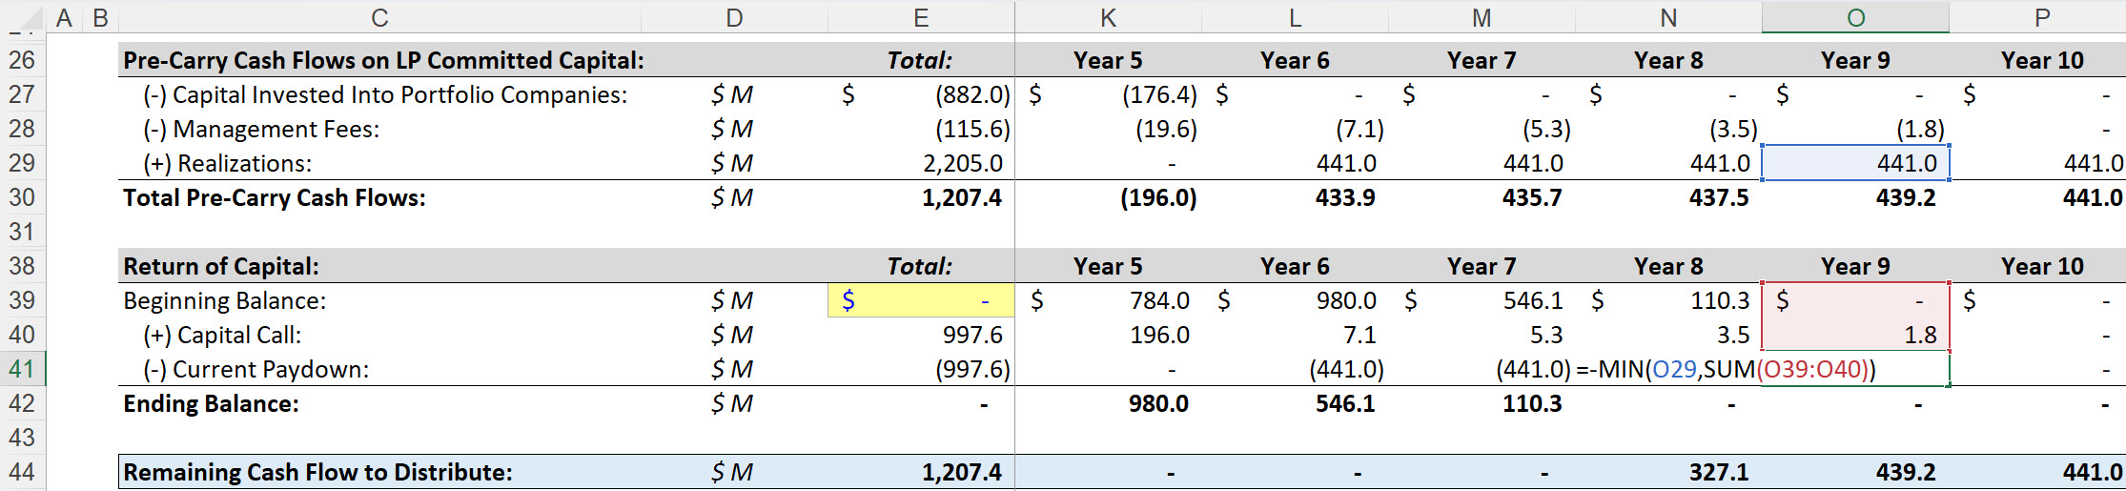The height and width of the screenshot is (491, 2126).
Task: Click '(-) Capital Invested Into Portfolio Companies:' cell
Action: (379, 94)
